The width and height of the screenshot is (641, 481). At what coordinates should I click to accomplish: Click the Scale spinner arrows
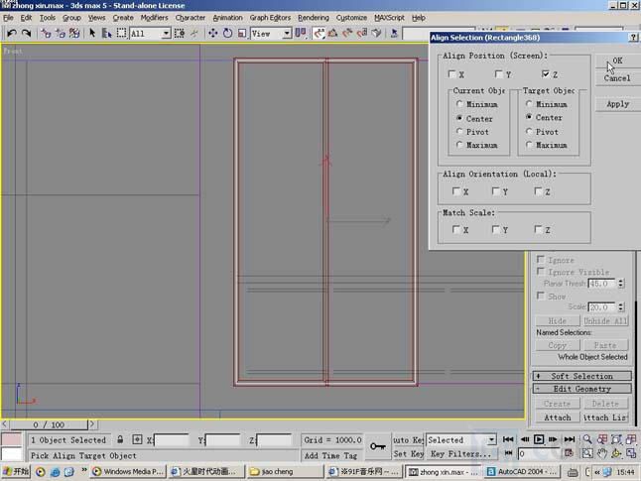[x=621, y=306]
